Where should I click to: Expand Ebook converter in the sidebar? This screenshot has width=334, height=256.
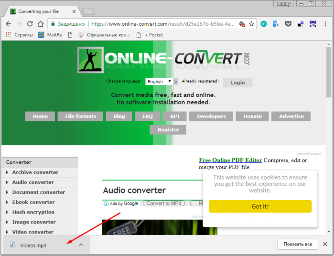point(40,202)
